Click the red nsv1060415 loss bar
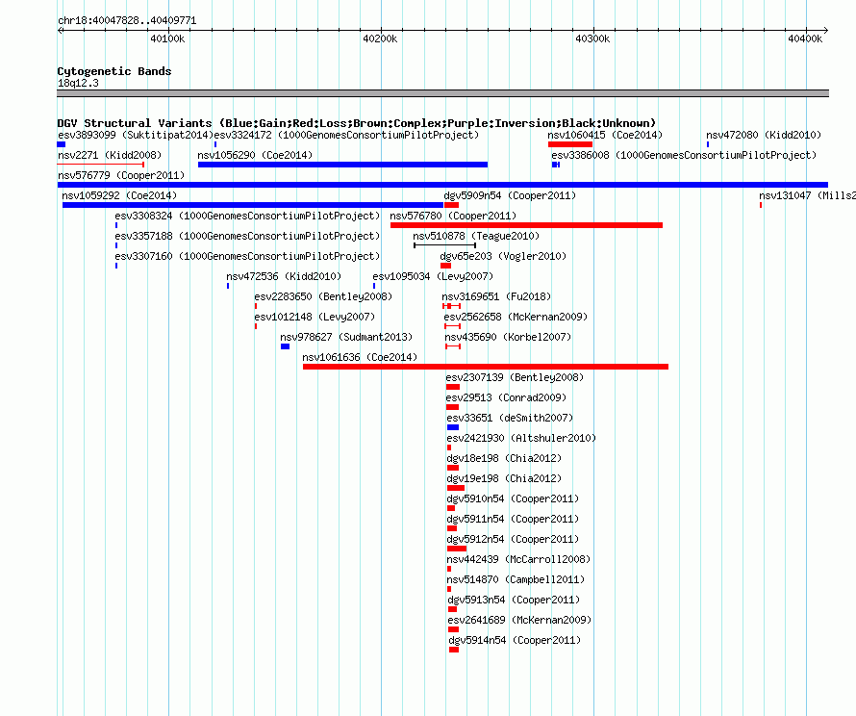 point(570,144)
